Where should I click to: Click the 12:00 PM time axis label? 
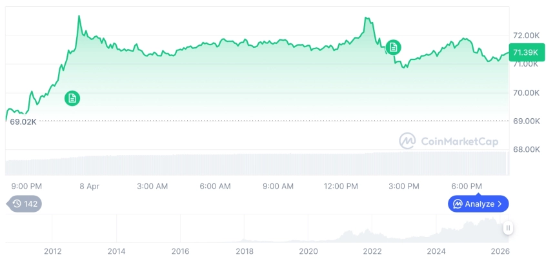341,186
